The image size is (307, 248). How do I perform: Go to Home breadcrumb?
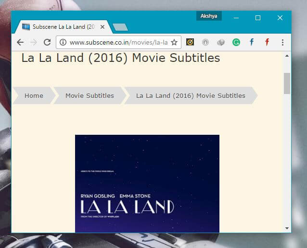(34, 95)
